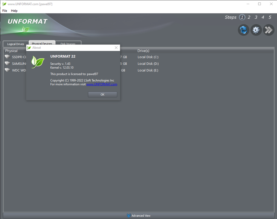Image resolution: width=277 pixels, height=219 pixels.
Task: Close the About dialog
Action: (116, 48)
